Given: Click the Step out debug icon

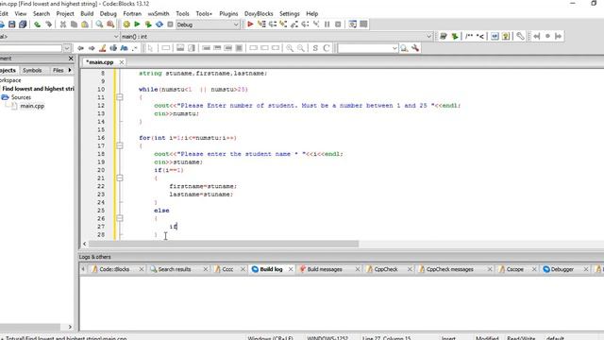Looking at the screenshot, I should pos(294,25).
